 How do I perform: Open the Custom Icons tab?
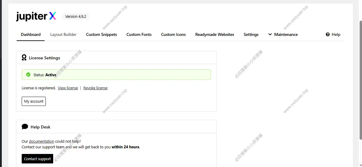pos(173,35)
